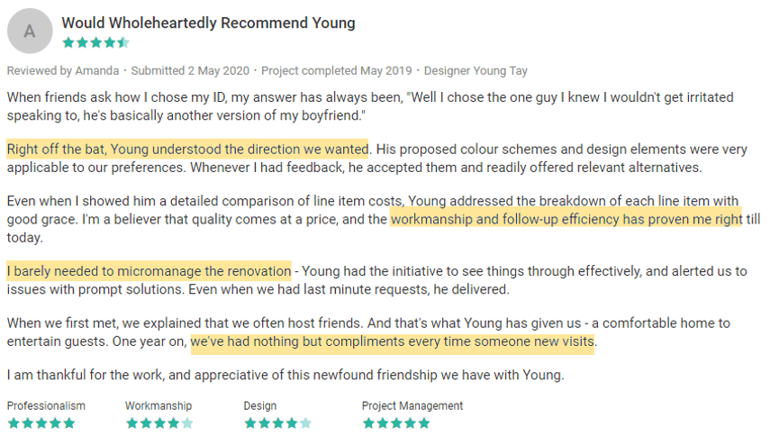Click the 'Project completed May 2019' text
Screen dimensions: 770x446
point(335,70)
